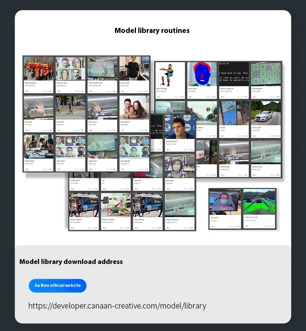This screenshot has width=306, height=331.
Task: Click the vehicle_attr white car card
Action: coord(266,113)
